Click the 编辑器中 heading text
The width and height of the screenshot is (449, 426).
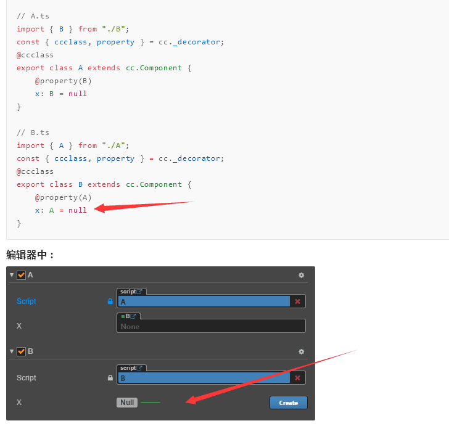coord(30,255)
